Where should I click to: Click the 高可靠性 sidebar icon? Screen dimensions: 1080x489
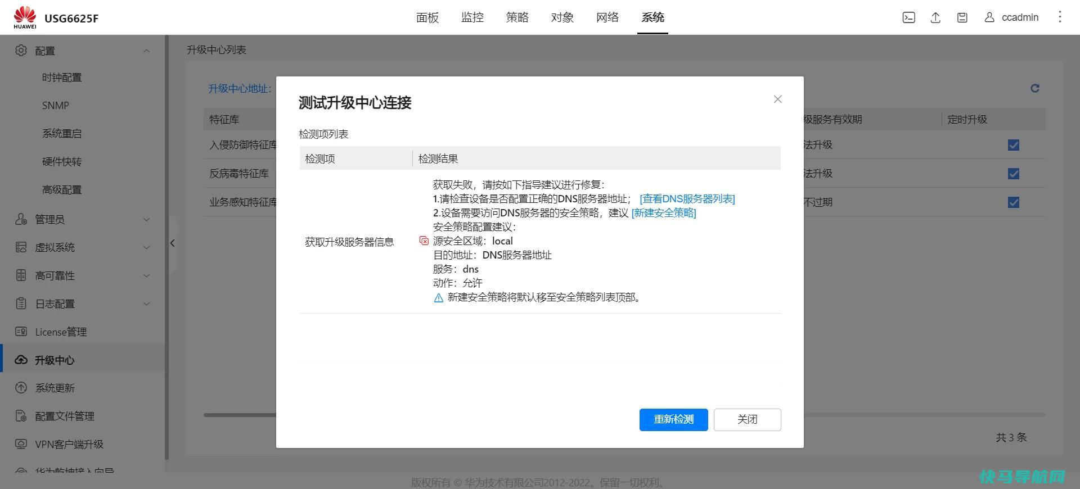(x=21, y=275)
